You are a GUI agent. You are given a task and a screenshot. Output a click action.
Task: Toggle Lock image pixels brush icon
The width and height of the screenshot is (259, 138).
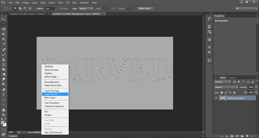tap(226, 93)
